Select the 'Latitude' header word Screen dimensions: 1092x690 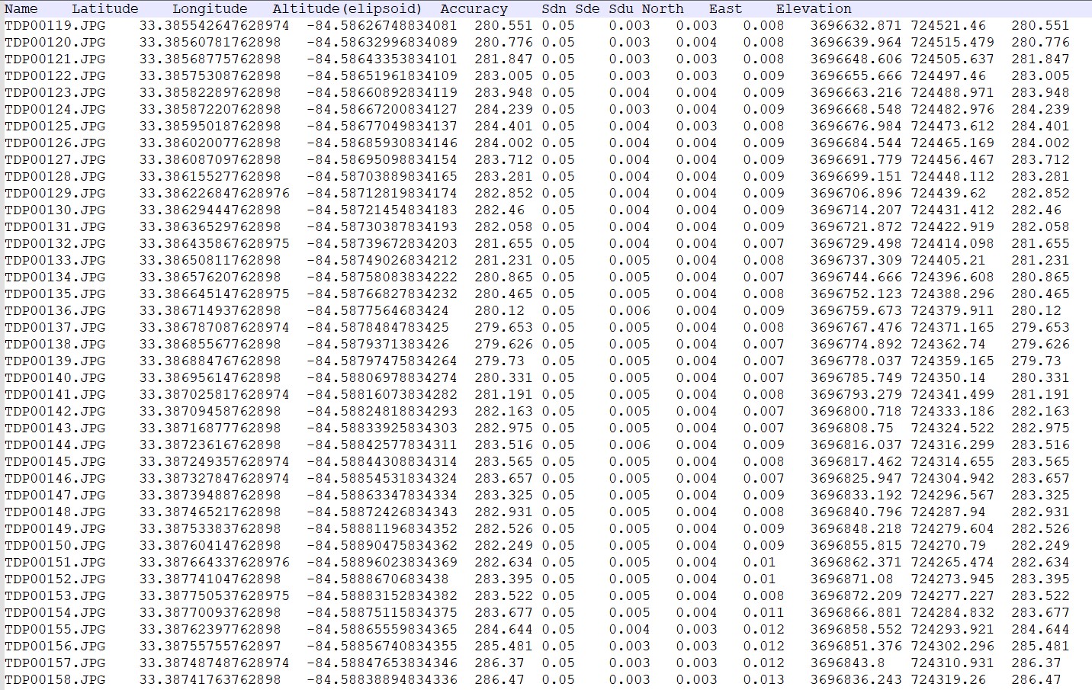pos(105,9)
